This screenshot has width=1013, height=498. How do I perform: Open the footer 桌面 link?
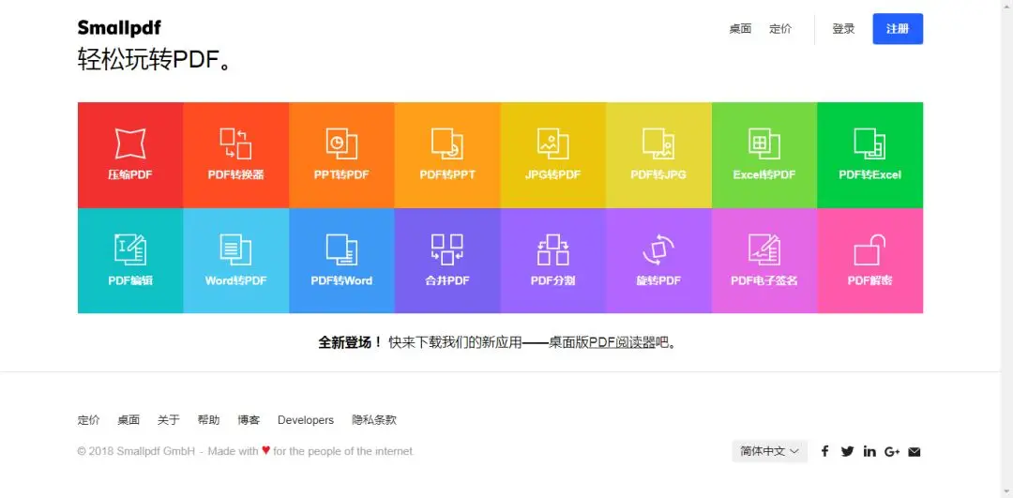pos(129,420)
